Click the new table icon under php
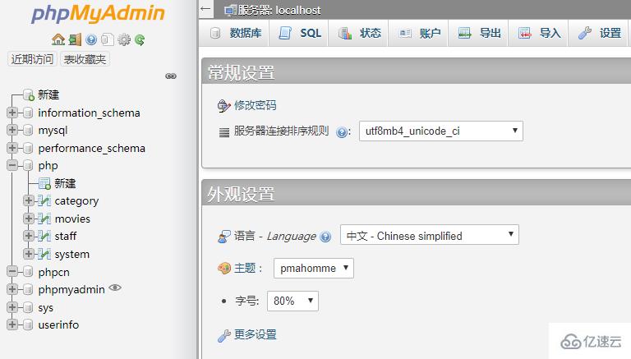Image resolution: width=631 pixels, height=359 pixels. [44, 183]
